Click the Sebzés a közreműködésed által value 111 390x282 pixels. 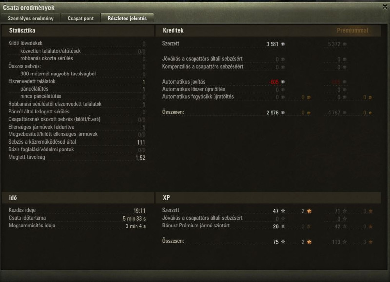[141, 142]
